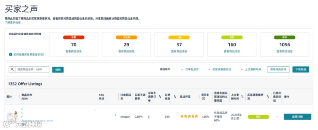Click the 1.36% return rate value

205,117
